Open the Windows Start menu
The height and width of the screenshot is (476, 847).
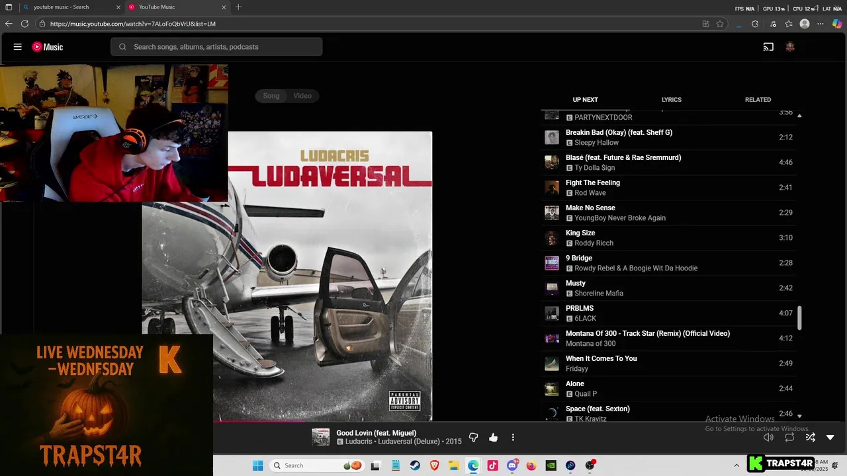[x=258, y=465]
